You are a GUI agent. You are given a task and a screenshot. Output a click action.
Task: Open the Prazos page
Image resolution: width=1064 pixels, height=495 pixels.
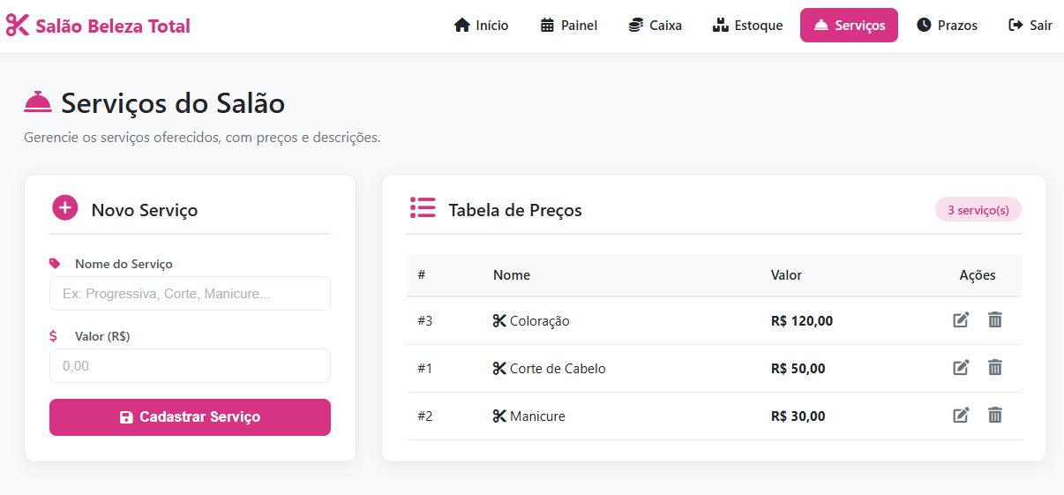947,26
